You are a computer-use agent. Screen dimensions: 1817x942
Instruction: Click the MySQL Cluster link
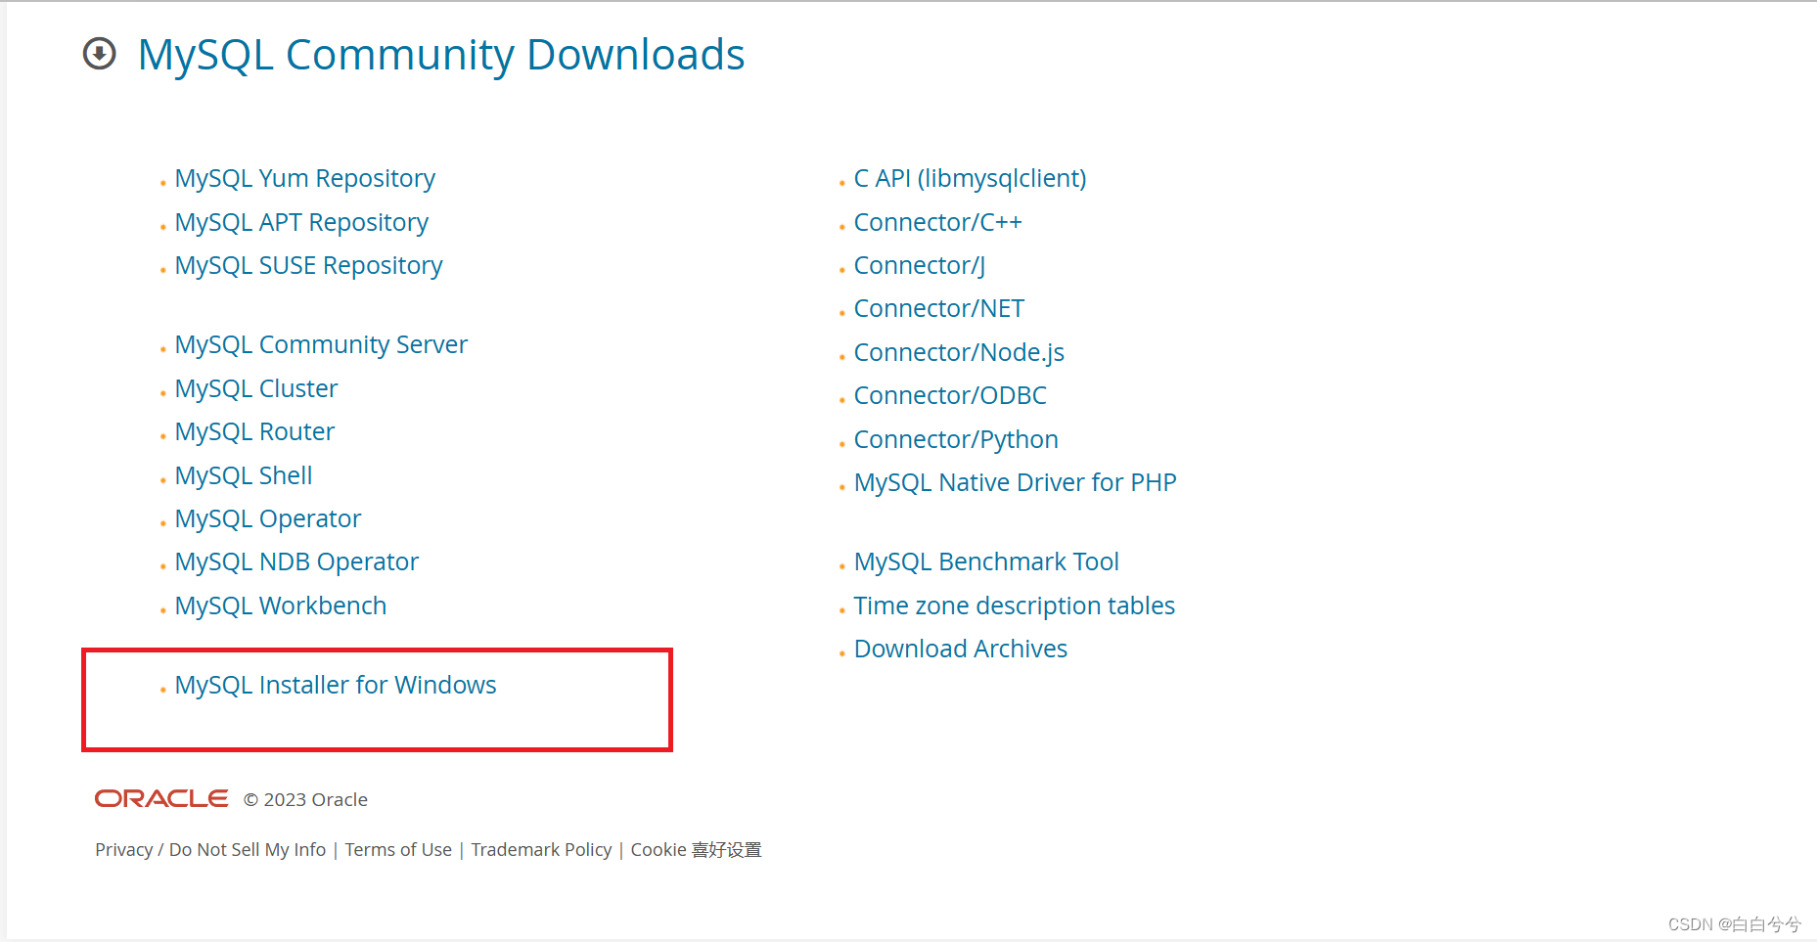point(255,388)
